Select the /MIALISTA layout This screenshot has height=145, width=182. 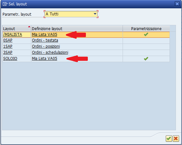point(12,35)
